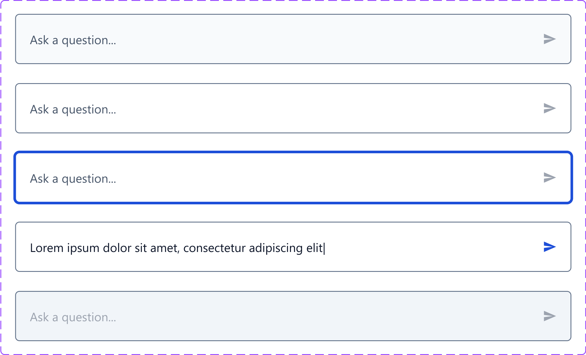This screenshot has height=355, width=586.
Task: Click "Ask a question..." placeholder in topmost field
Action: (73, 40)
